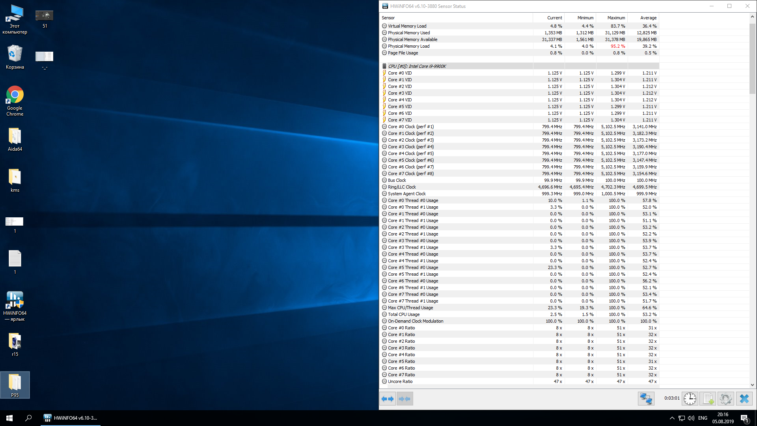Click the scrollbar up arrow in the sensor list
The height and width of the screenshot is (426, 757).
pyautogui.click(x=752, y=17)
